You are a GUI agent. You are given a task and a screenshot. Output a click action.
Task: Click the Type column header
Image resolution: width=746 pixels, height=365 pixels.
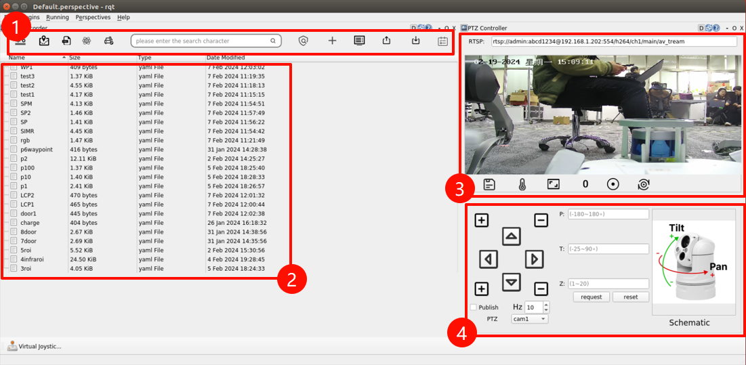click(x=171, y=58)
